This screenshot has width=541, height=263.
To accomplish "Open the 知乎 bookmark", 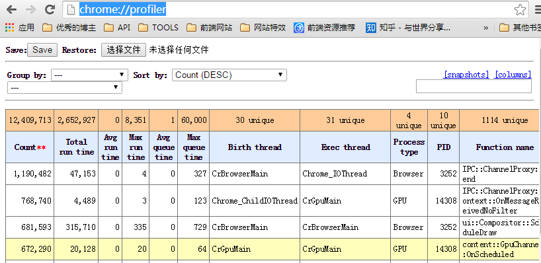I will [x=408, y=28].
